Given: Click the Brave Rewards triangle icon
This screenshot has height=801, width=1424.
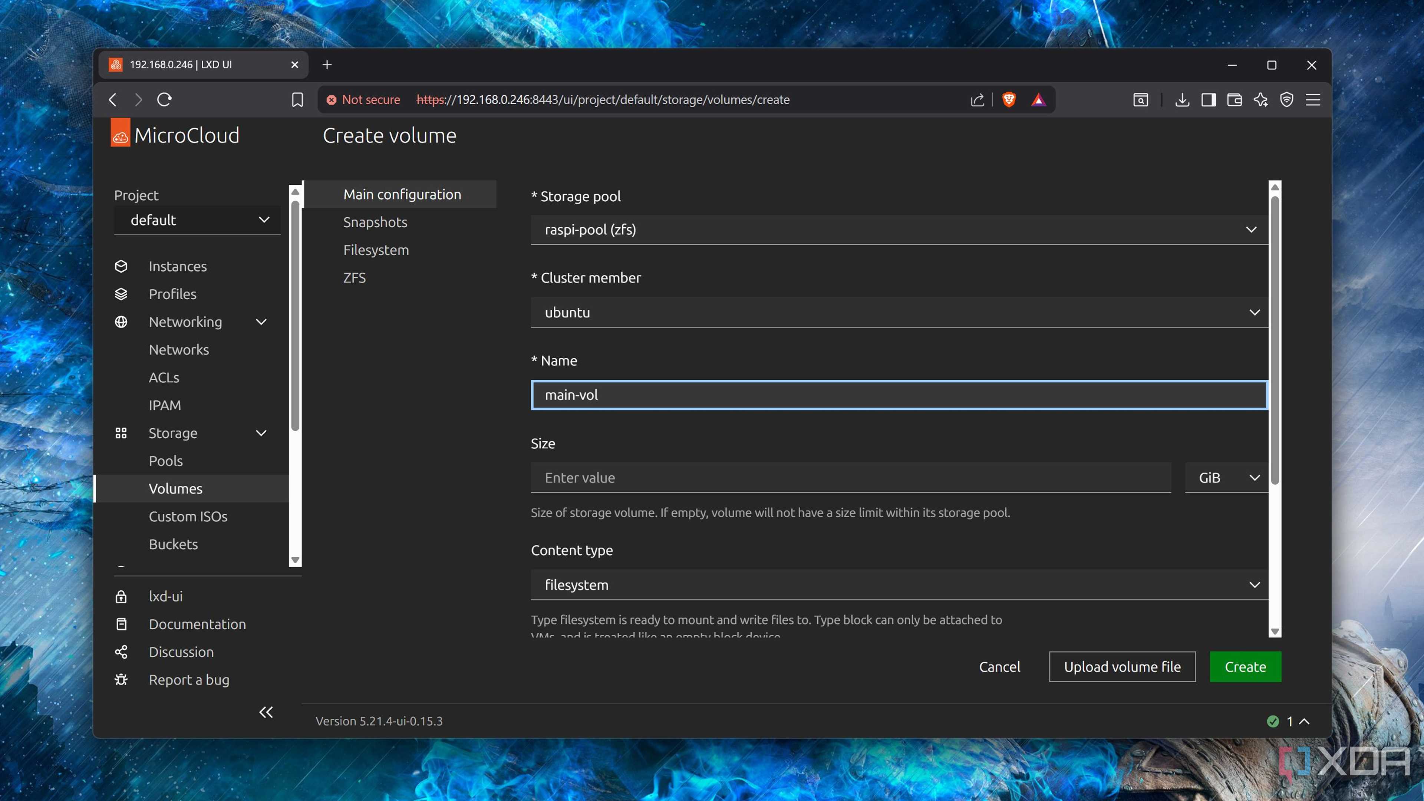Looking at the screenshot, I should pyautogui.click(x=1038, y=99).
